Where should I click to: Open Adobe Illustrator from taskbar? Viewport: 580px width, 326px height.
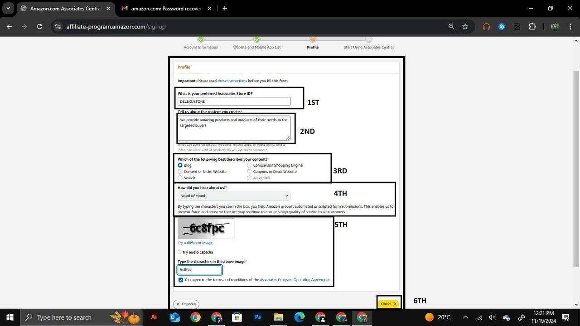tap(154, 317)
